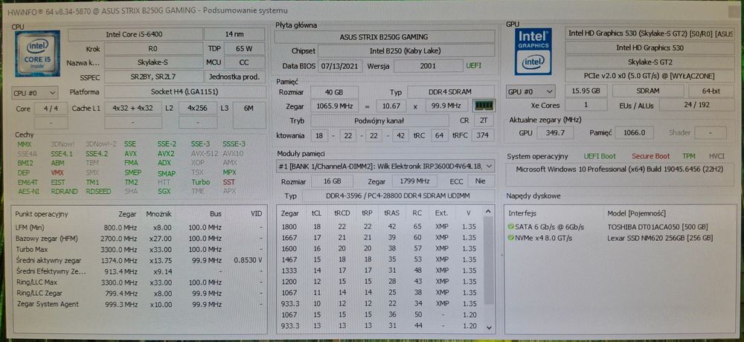Click the TOSHIBA DT01ACA050 drive entry
The width and height of the screenshot is (744, 342).
pos(657,227)
